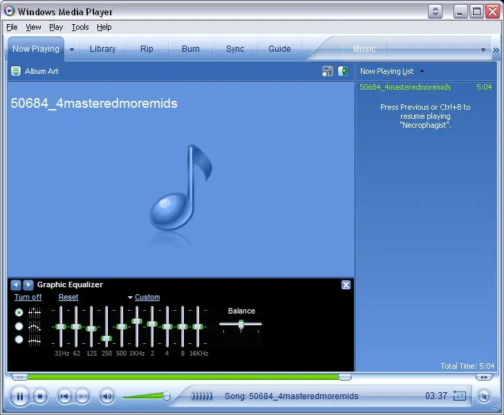Viewport: 504px width, 415px height.
Task: Click the 31Hz equalizer slider
Action: (61, 327)
